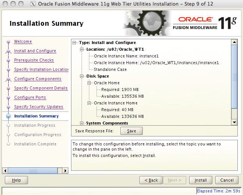Click summary pane scroll up arrow
This screenshot has width=243, height=195.
(x=234, y=42)
